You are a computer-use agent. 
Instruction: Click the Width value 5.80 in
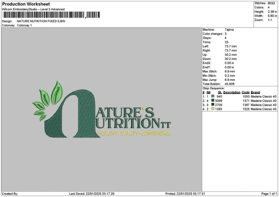click(272, 16)
